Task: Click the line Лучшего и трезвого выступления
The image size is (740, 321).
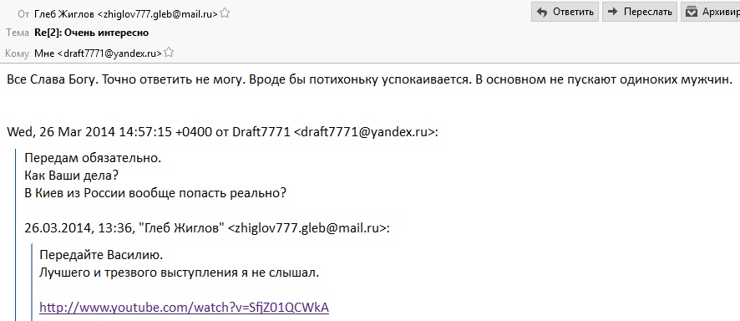Action: 180,273
